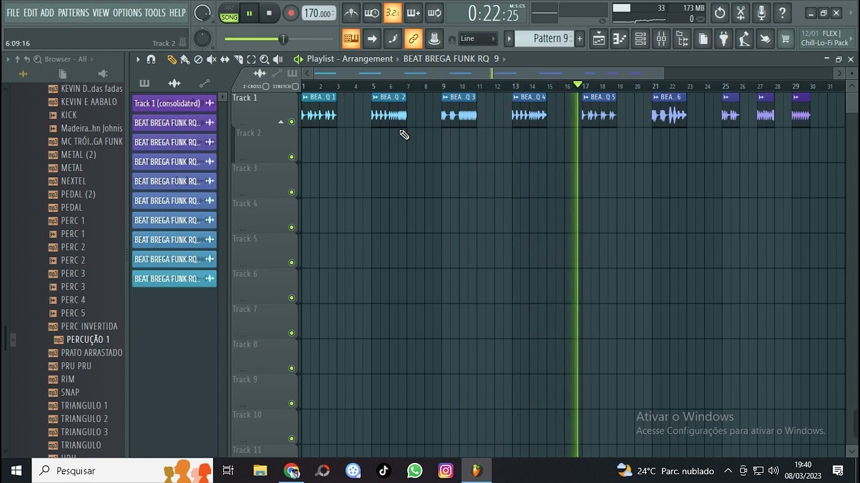Open the Piano roll view button
Image resolution: width=860 pixels, height=483 pixels.
click(619, 39)
